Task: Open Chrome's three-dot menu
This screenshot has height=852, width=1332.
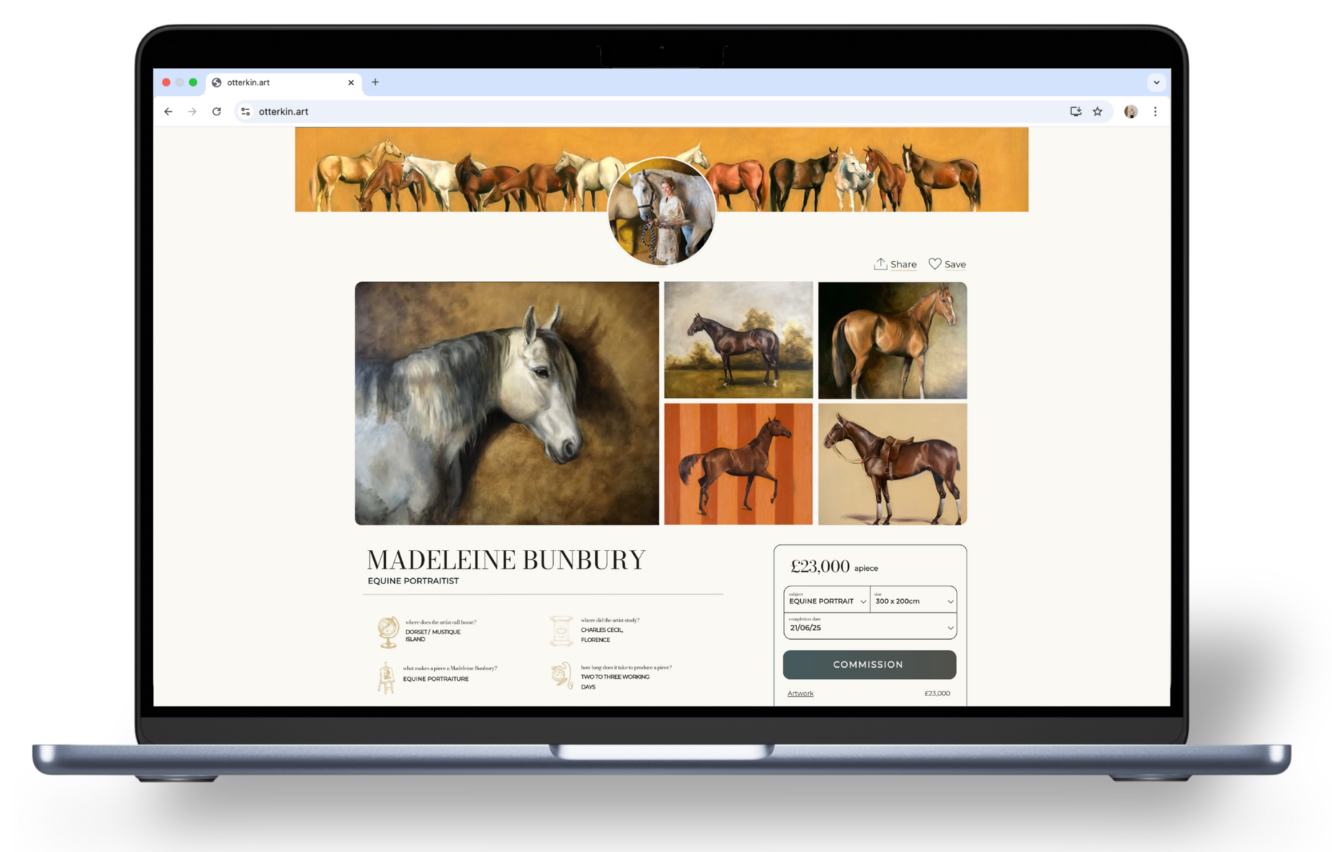Action: point(1155,111)
